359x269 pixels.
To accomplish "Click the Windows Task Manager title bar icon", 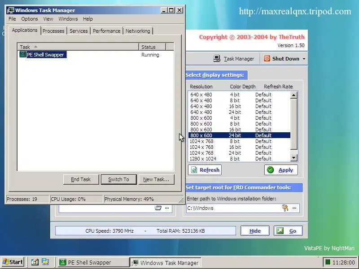I will 10,10.
